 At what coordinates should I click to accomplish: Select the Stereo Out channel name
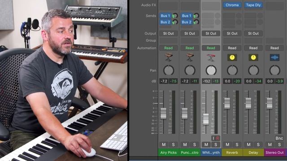tap(274, 153)
